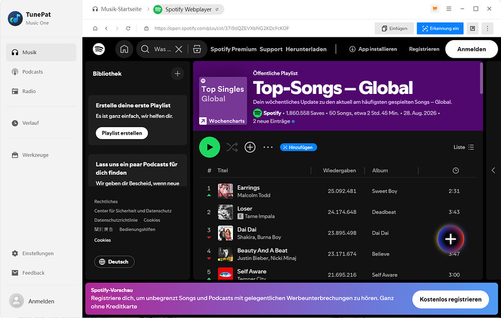501x318 pixels.
Task: Click the duration clock column header
Action: point(456,170)
